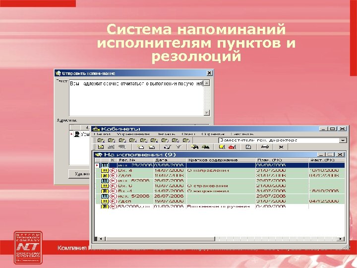The height and width of the screenshot is (268, 357).
Task: Minimize the На исполнении (9) inner window
Action: 321,154
